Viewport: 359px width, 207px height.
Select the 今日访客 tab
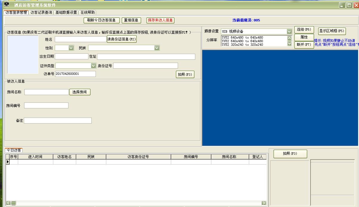[14, 150]
